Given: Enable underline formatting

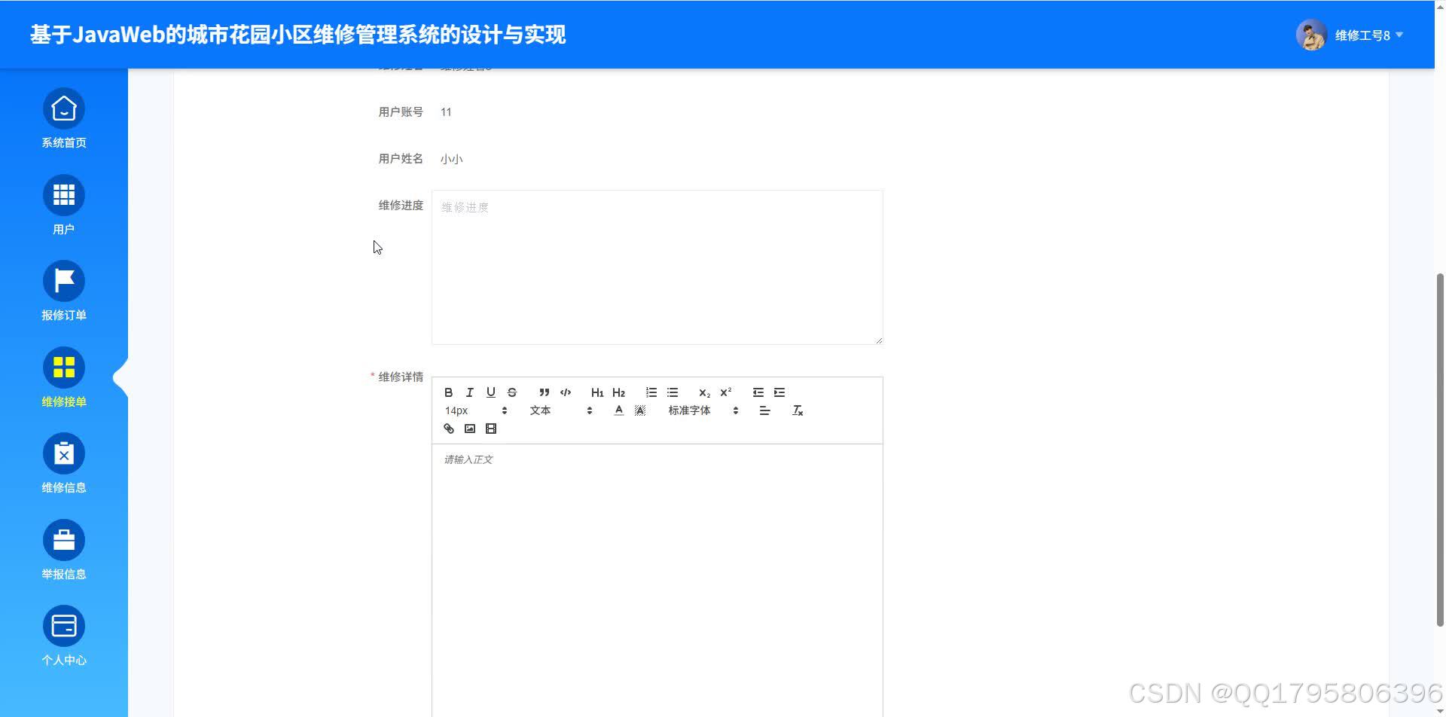Looking at the screenshot, I should pos(490,392).
